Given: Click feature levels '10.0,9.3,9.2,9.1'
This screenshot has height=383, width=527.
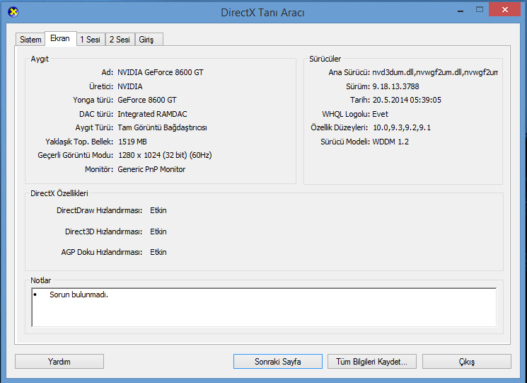Looking at the screenshot, I should (x=402, y=127).
